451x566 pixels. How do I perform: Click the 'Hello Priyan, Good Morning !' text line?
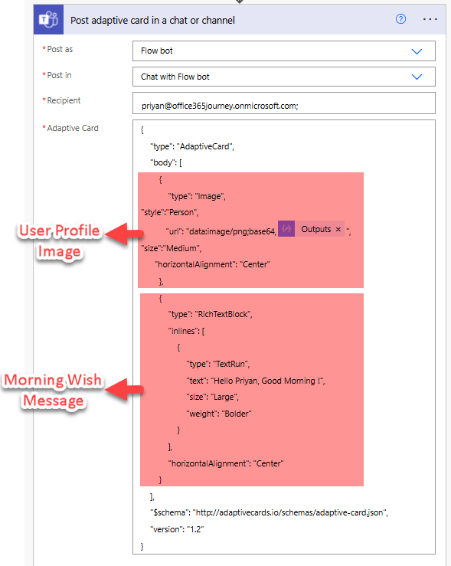click(x=256, y=381)
